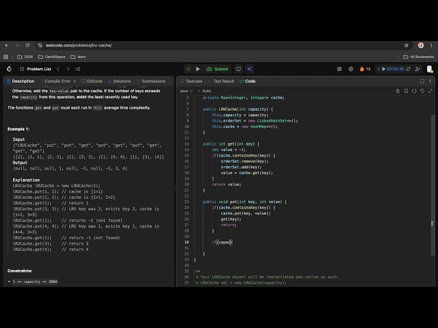Image resolution: width=438 pixels, height=328 pixels.
Task: Reload the page in browser
Action: (x=27, y=45)
